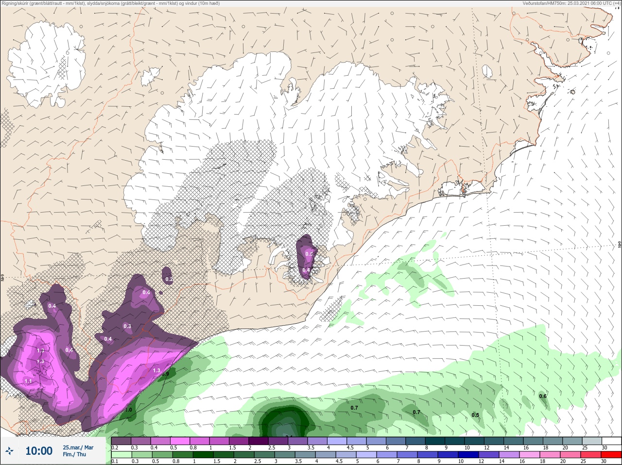Click the 1.1 snow value label in pink area
Viewport: 622px width, 465px height.
(x=28, y=382)
